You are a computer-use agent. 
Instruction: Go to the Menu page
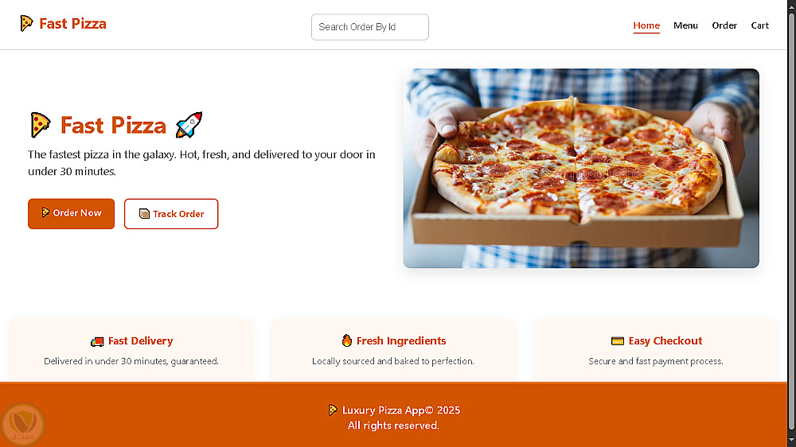(x=685, y=25)
